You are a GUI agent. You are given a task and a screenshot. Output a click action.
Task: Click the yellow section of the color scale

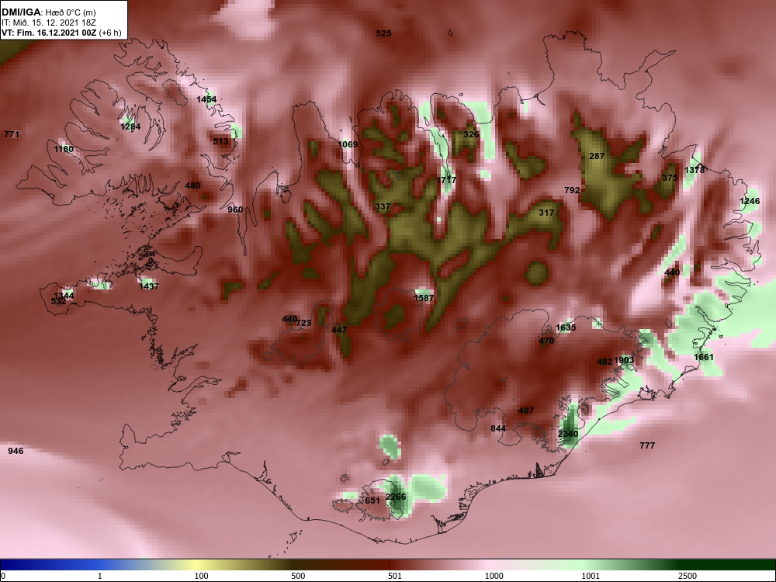click(x=198, y=565)
